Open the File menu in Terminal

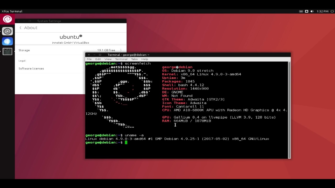click(x=89, y=59)
